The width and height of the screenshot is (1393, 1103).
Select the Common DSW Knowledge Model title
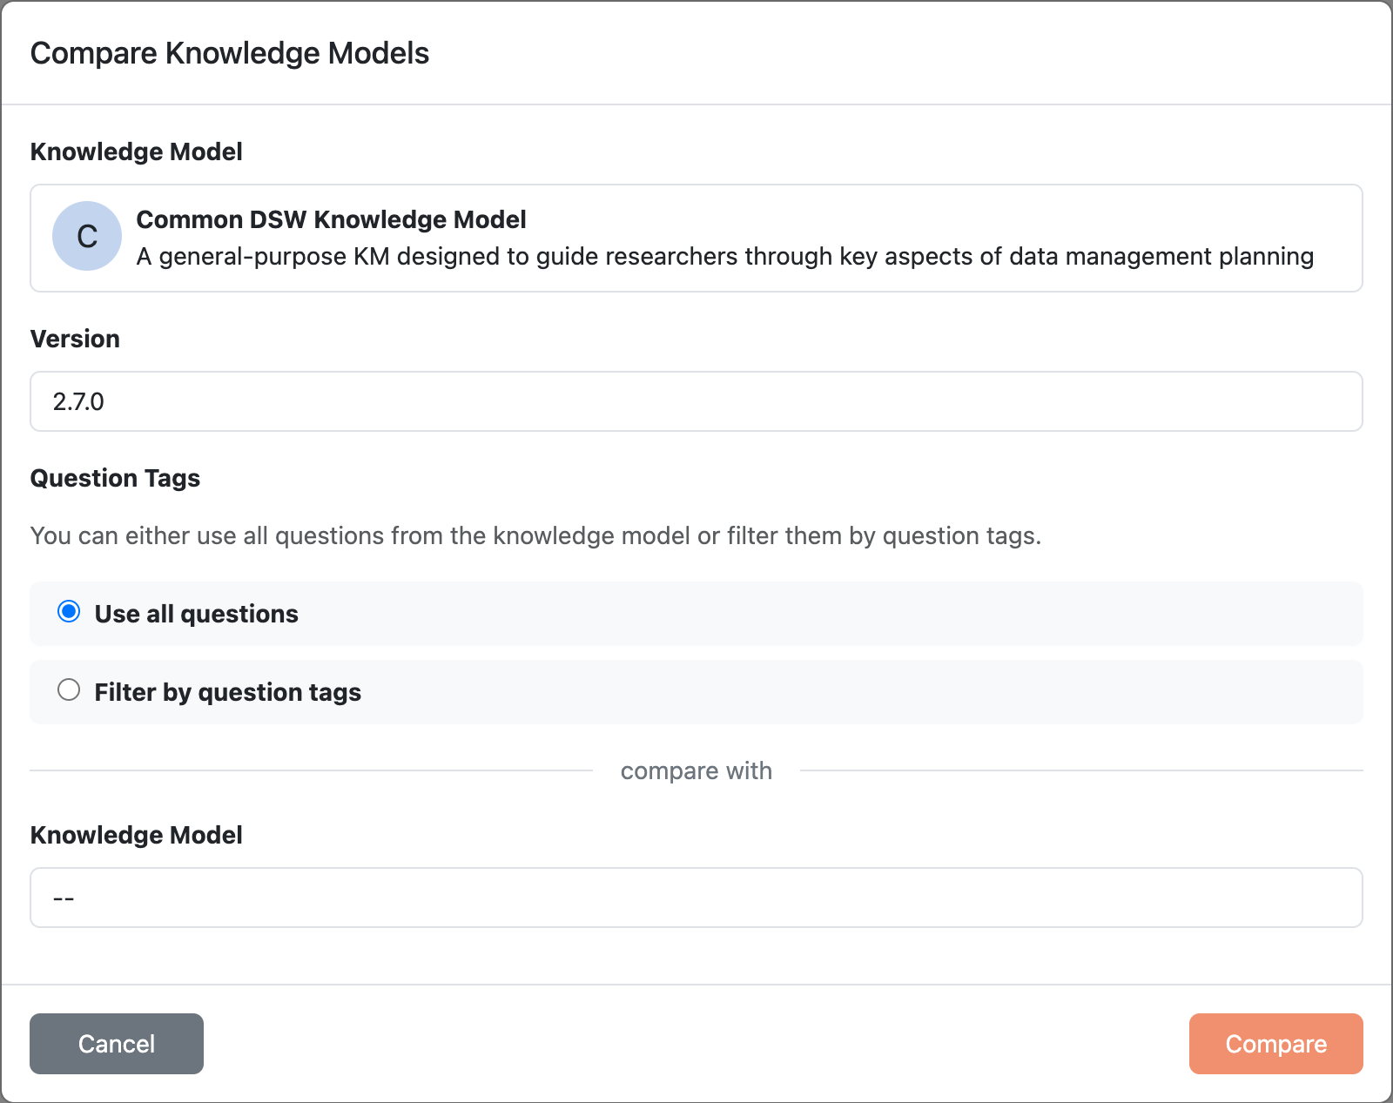[331, 219]
